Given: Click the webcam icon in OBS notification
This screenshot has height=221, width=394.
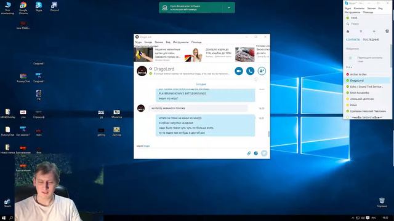Looking at the screenshot, I should [165, 8].
